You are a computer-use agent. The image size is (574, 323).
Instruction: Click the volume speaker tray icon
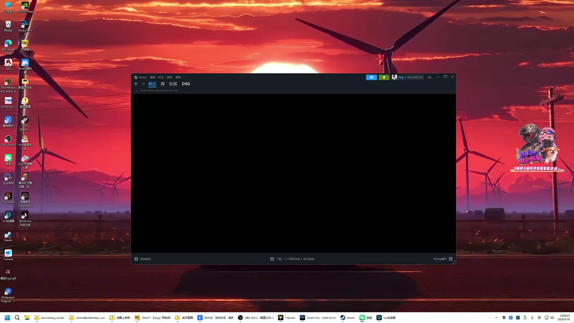coord(552,318)
